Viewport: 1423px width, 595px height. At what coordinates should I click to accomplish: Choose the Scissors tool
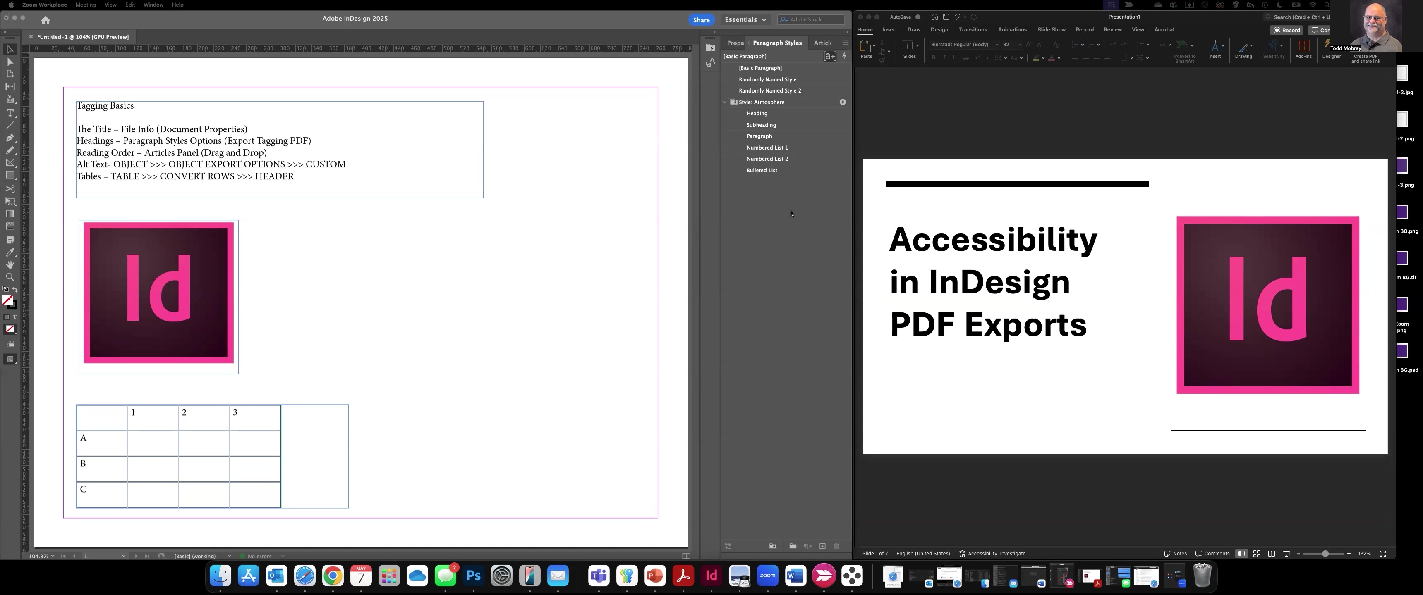(10, 188)
